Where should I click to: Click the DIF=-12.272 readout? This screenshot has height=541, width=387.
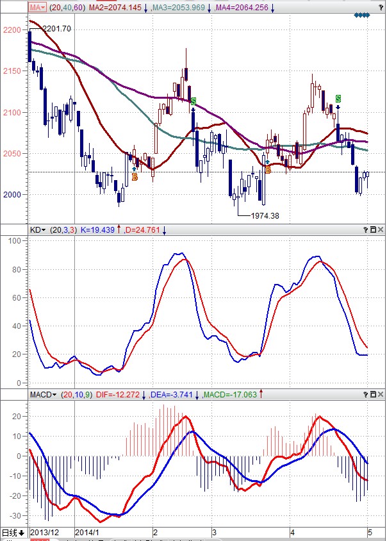(118, 394)
